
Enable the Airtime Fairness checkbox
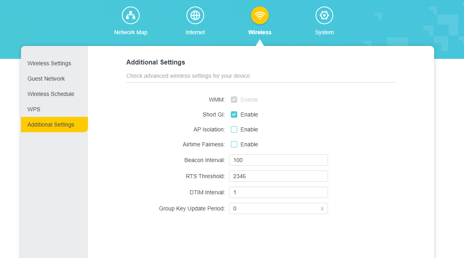pos(234,144)
